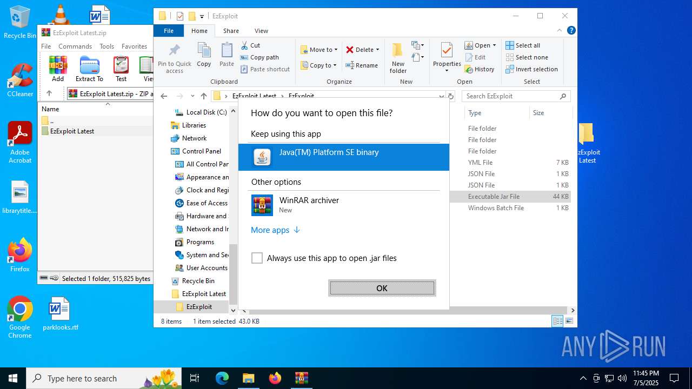The height and width of the screenshot is (389, 692).
Task: Open the File tab in Explorer
Action: coord(169,31)
